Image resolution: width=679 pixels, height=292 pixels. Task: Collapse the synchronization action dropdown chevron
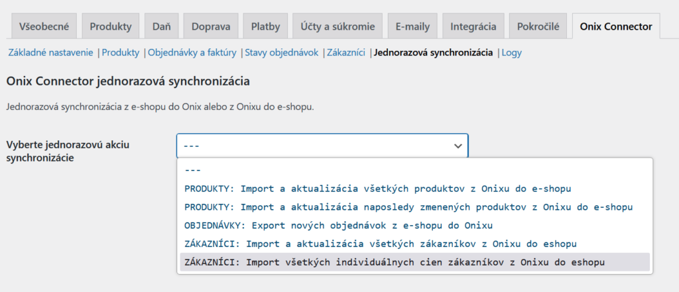click(457, 145)
